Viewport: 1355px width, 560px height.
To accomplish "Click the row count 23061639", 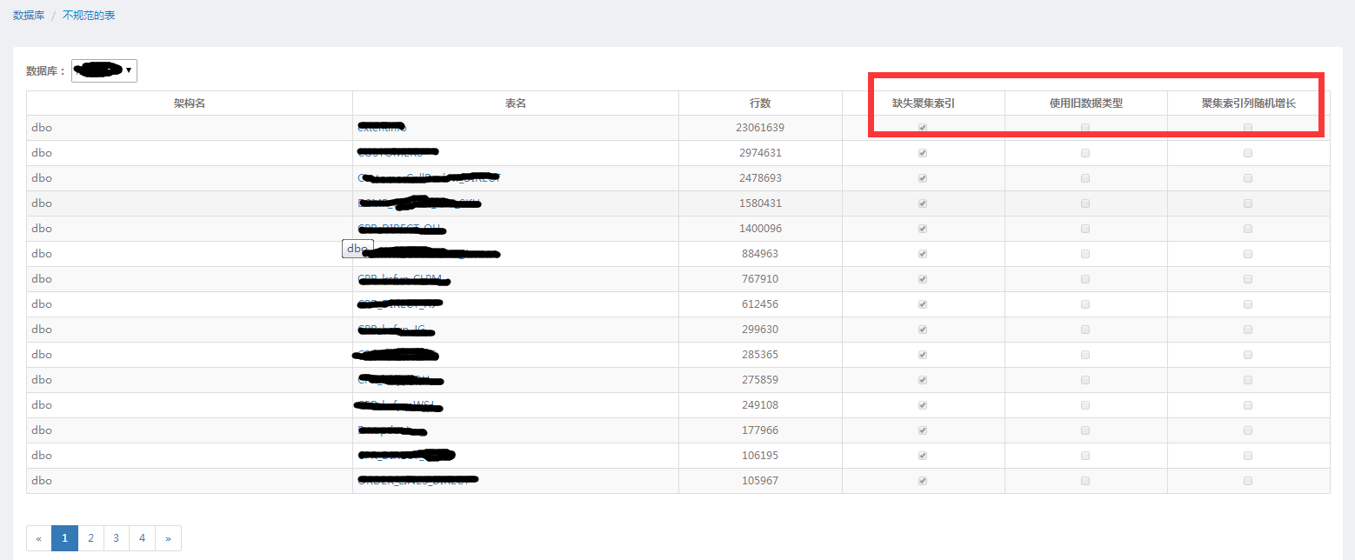I will (760, 128).
